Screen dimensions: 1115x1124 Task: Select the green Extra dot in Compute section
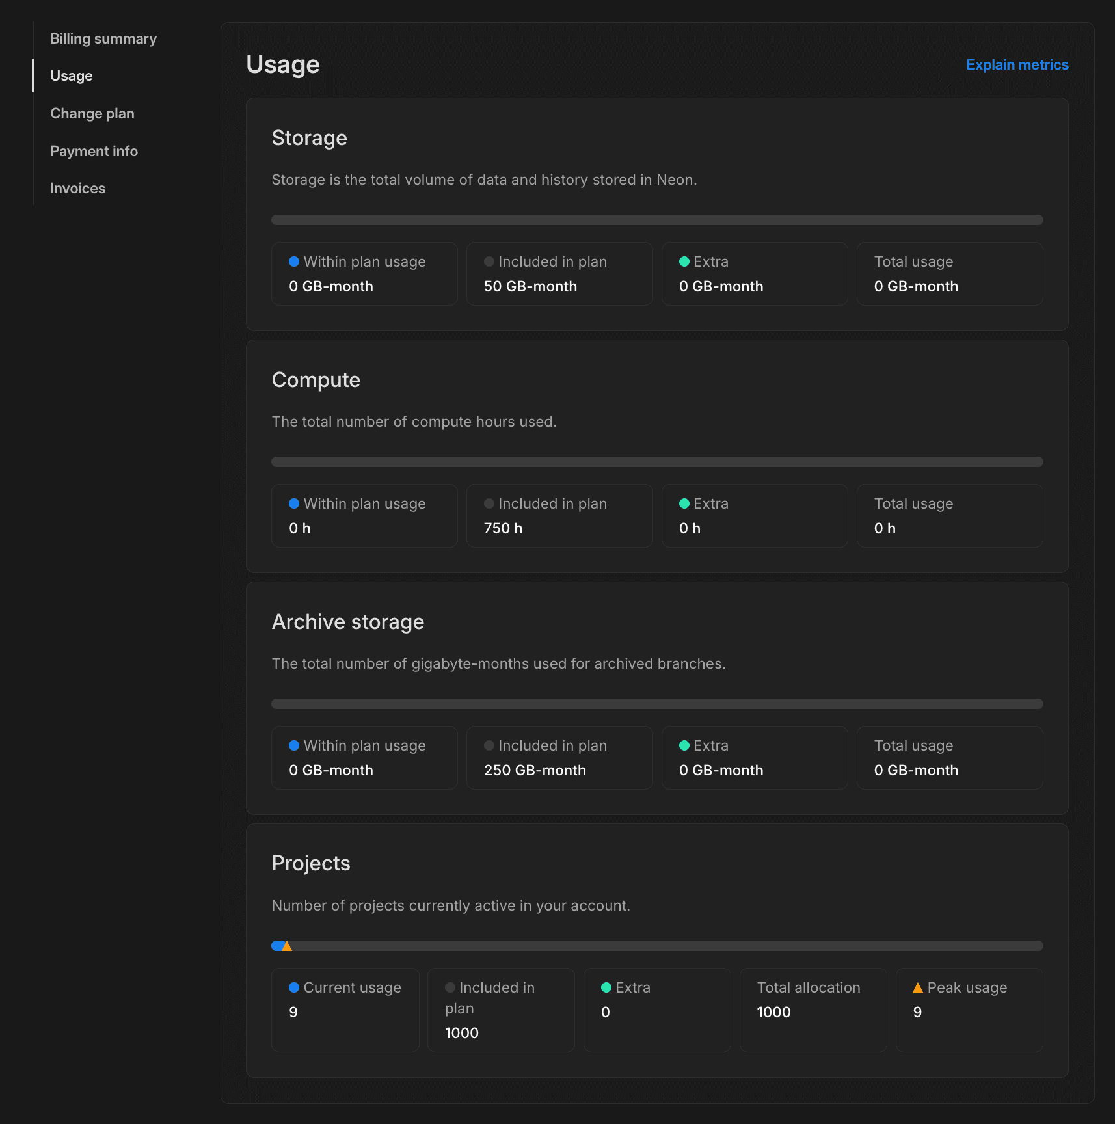pos(684,503)
